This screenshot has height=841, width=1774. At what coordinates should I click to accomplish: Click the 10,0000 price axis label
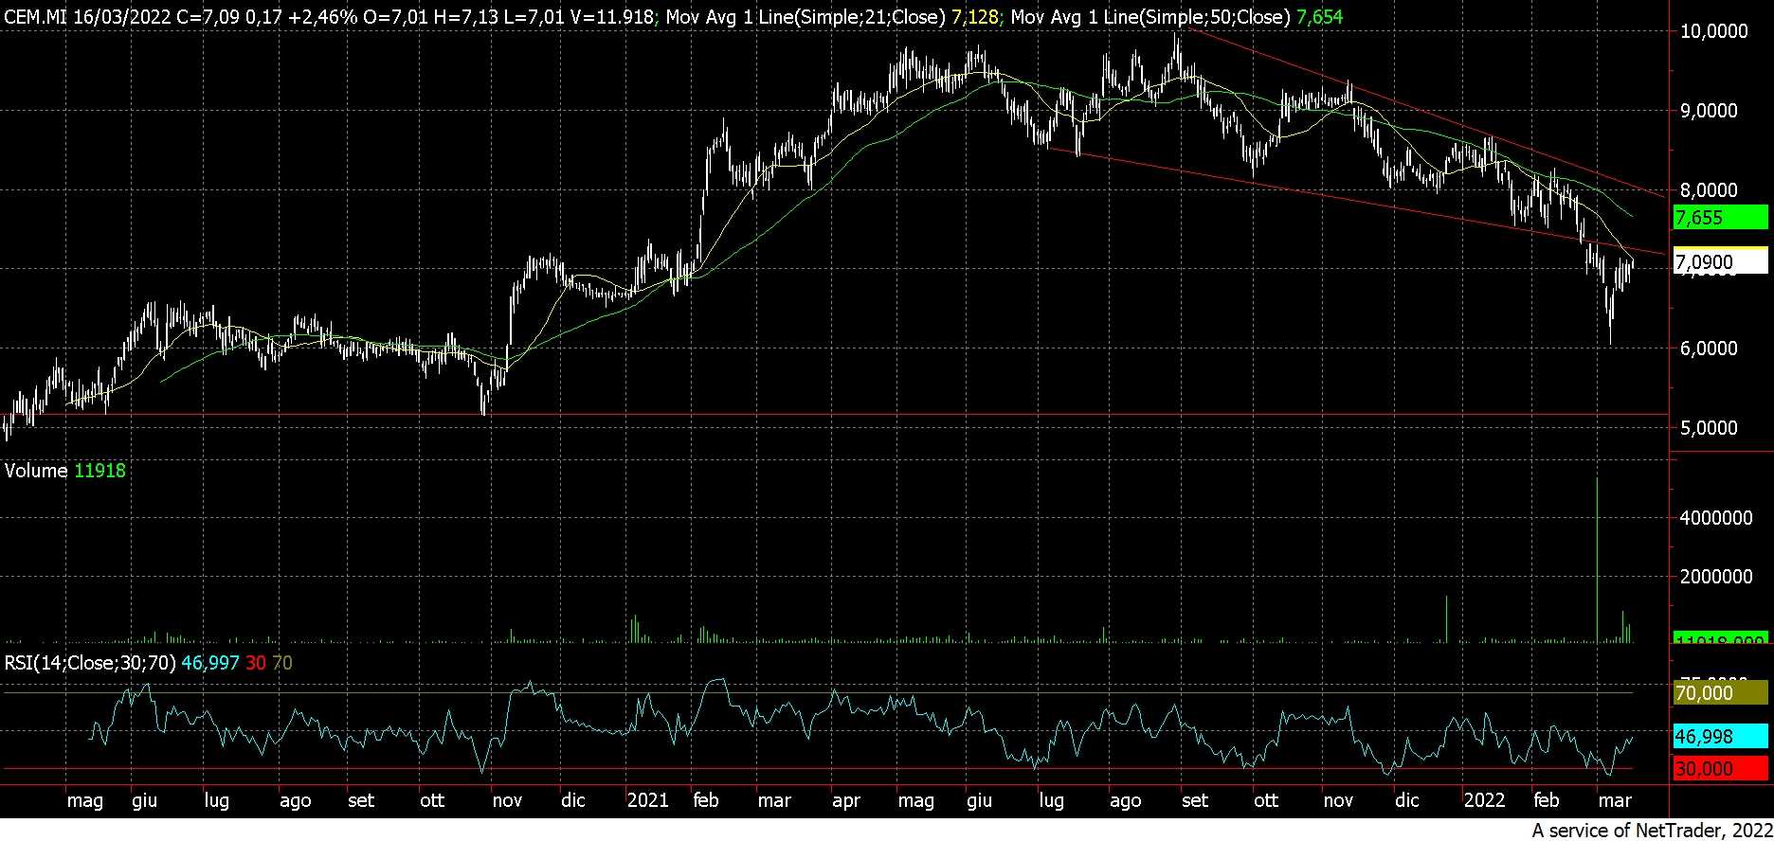click(x=1713, y=32)
